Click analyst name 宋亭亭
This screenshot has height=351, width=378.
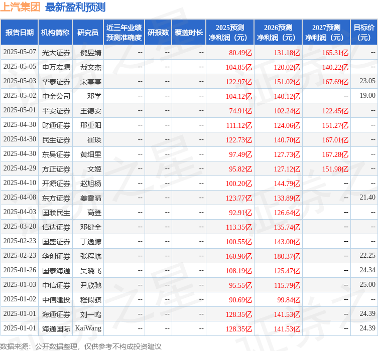pos(91,82)
